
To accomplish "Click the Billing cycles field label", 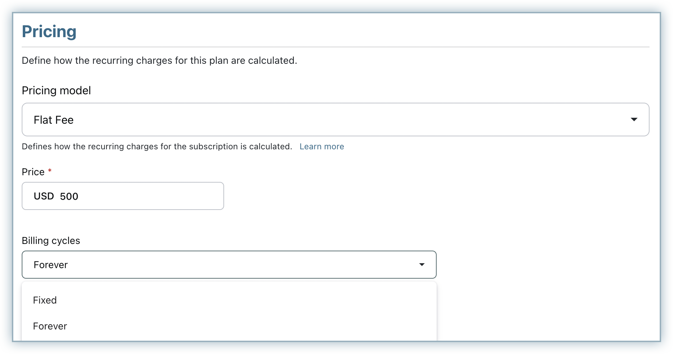I will [x=51, y=240].
